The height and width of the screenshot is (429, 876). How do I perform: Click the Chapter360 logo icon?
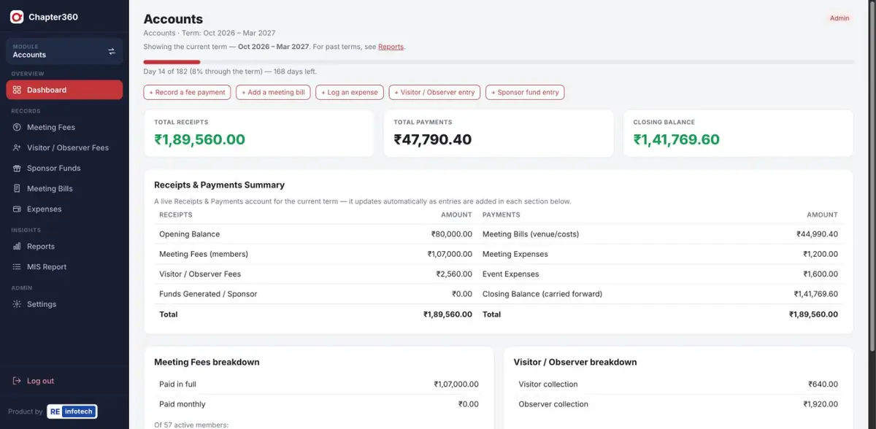[16, 17]
